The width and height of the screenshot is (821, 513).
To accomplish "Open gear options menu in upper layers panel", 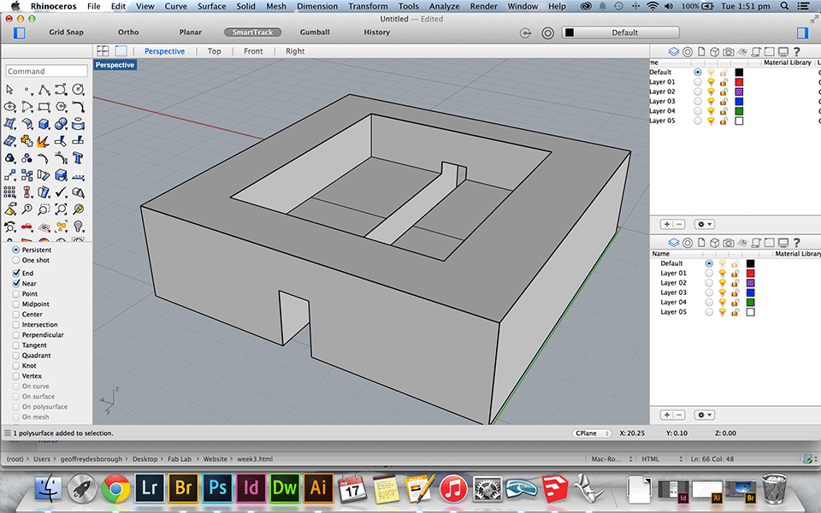I will (704, 224).
